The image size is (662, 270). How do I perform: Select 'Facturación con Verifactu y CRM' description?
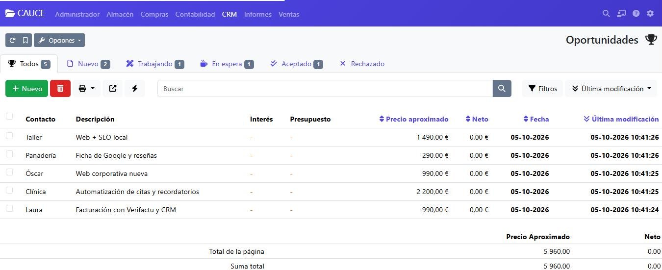pos(126,210)
